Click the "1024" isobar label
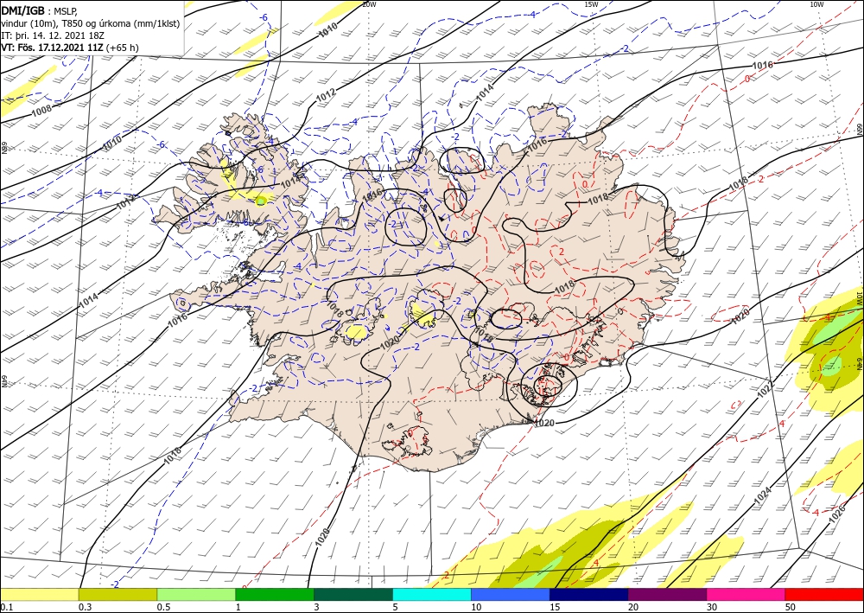This screenshot has width=864, height=613. coord(763,496)
